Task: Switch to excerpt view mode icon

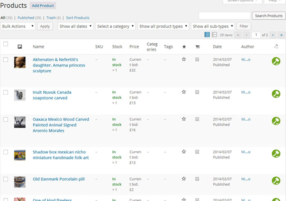Action: [214, 35]
